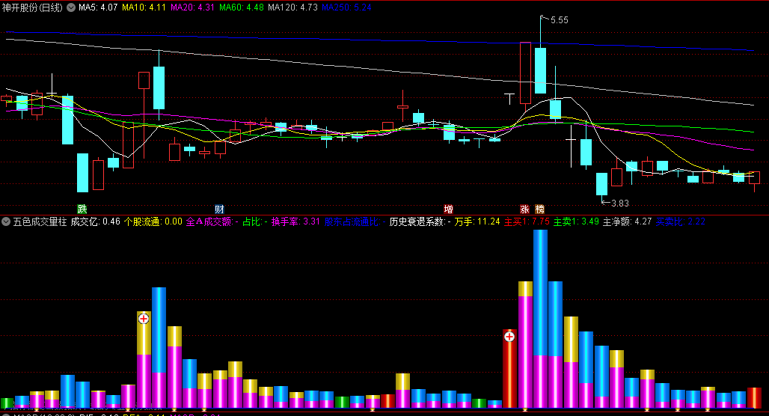Select the MA20: 4.31 indicator label
The height and width of the screenshot is (416, 769).
[x=193, y=7]
